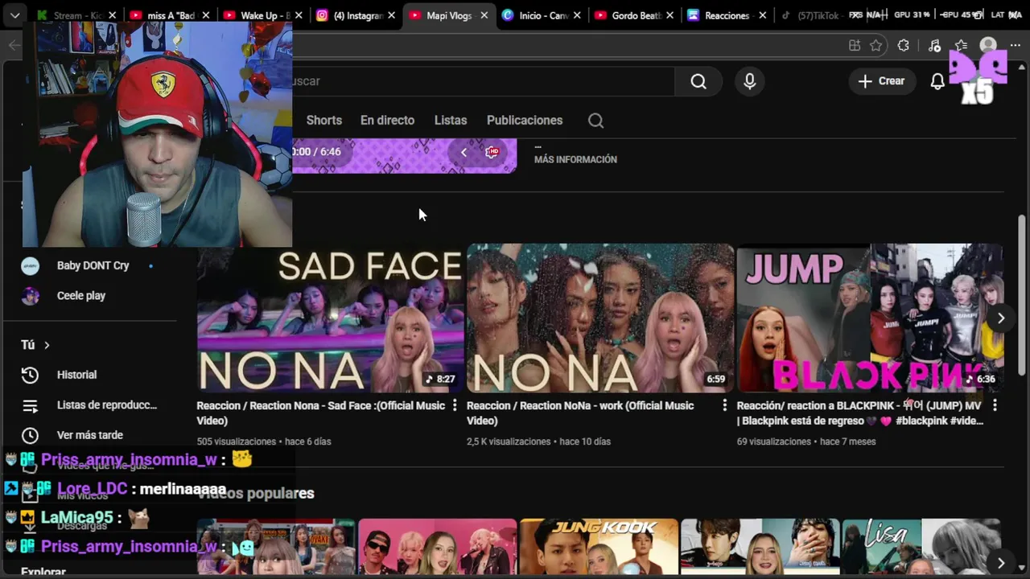Screen dimensions: 1030x579
Task: Open YouTube notifications bell
Action: pyautogui.click(x=937, y=81)
